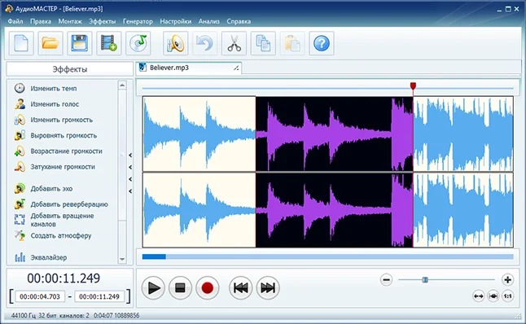Click the clock icon for Изменить темп
Screen dimensions: 526x324
click(x=20, y=88)
